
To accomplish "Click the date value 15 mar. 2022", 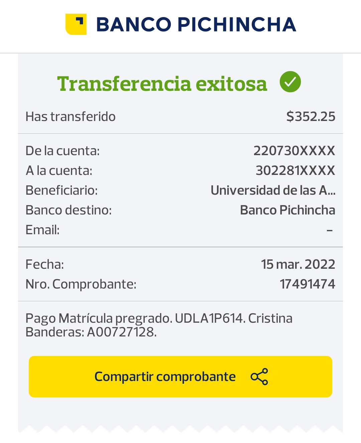I will click(x=298, y=264).
